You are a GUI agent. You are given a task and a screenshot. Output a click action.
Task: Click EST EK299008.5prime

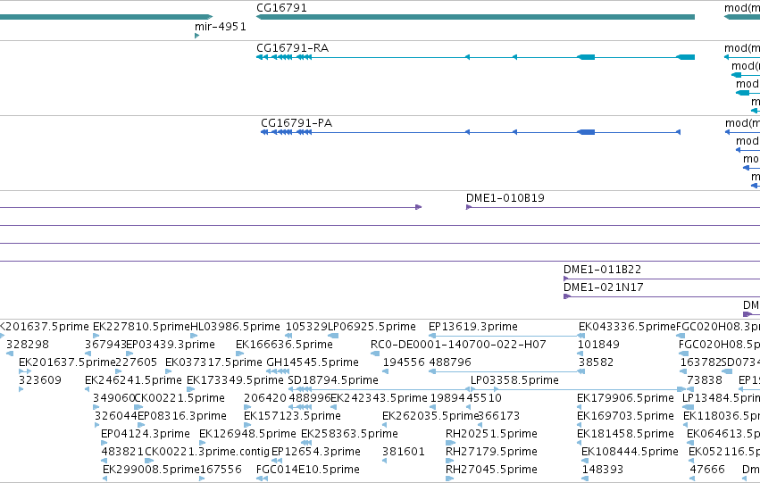[151, 470]
